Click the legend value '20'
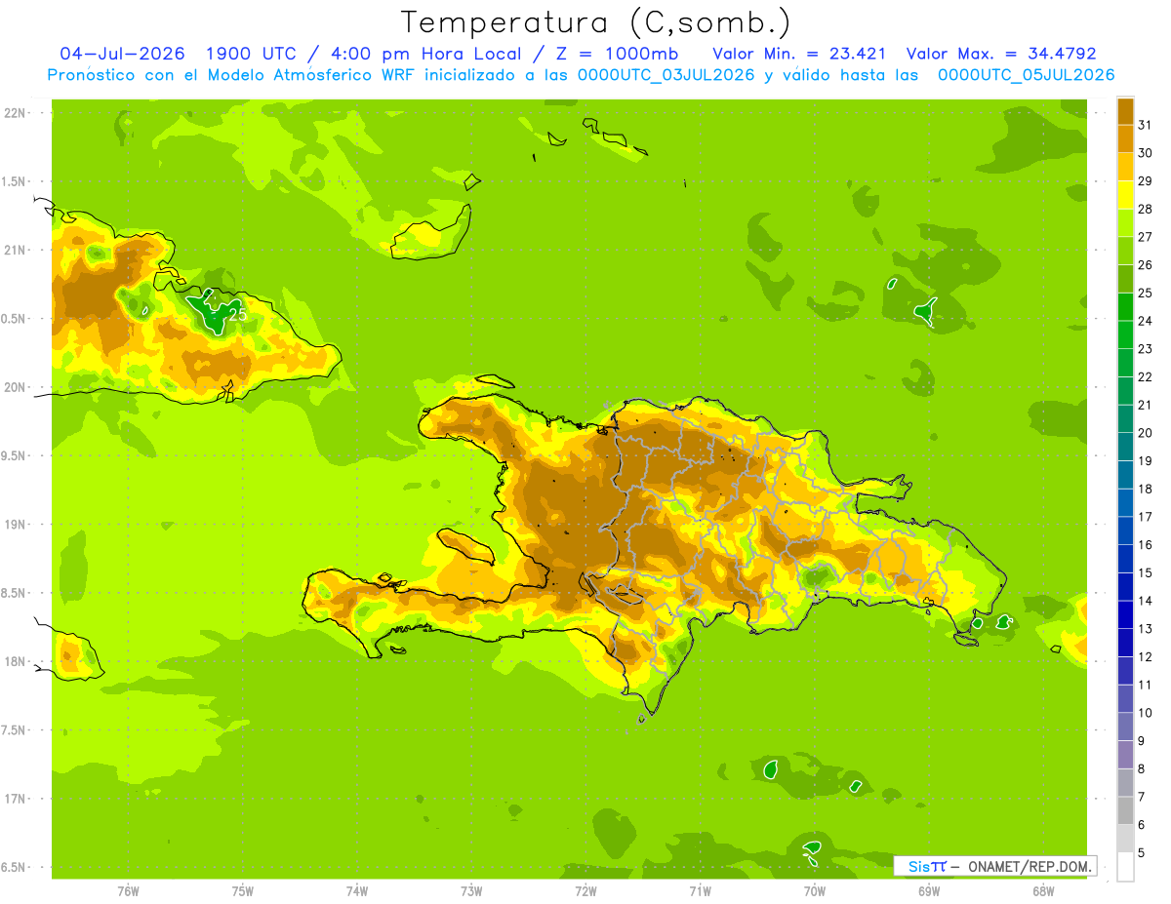 1146,432
